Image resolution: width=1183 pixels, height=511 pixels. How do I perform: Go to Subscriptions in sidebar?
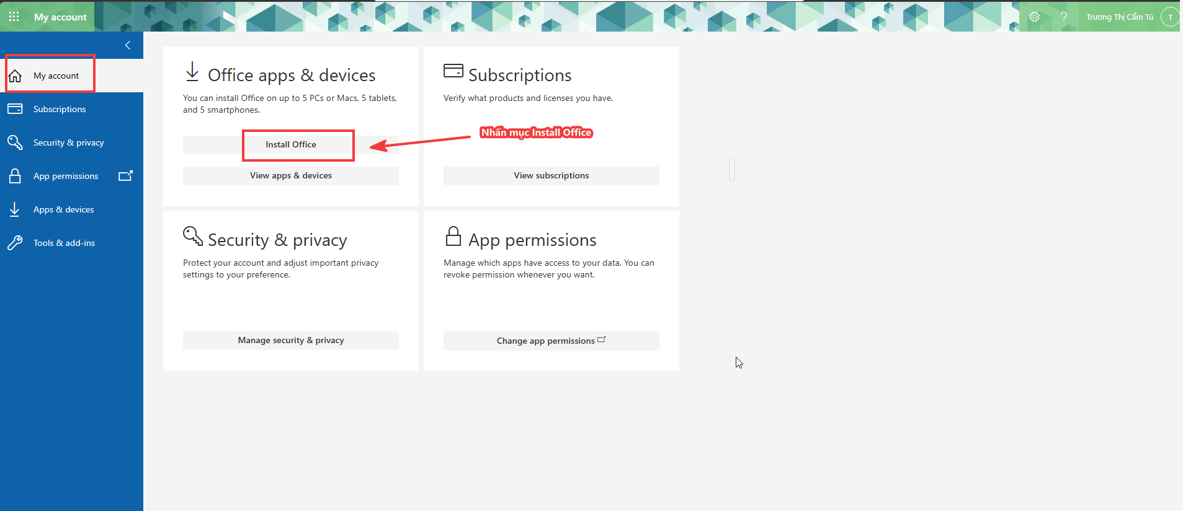(72, 109)
